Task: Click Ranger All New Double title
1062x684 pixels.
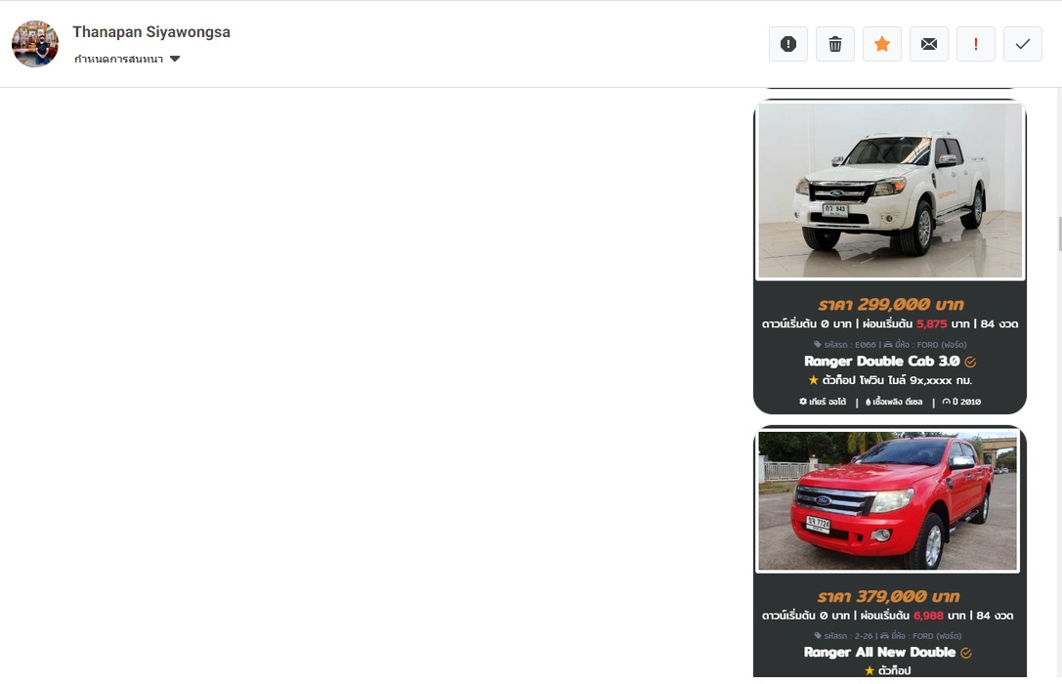Action: coord(879,652)
